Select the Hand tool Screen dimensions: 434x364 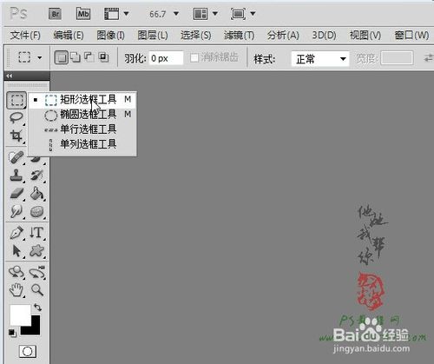point(16,290)
